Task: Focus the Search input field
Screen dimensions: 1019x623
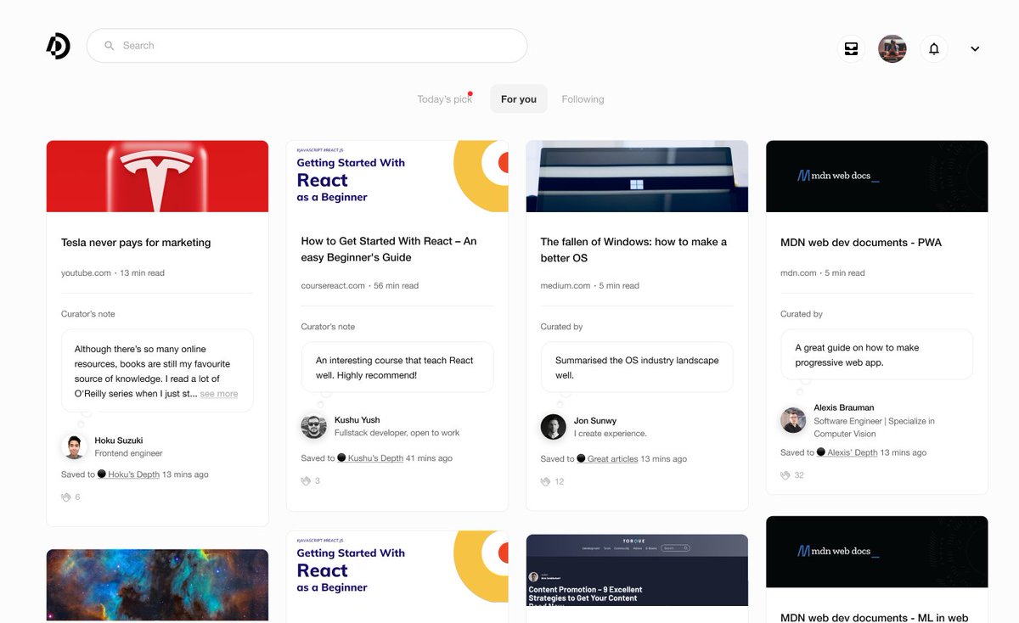Action: 307,46
